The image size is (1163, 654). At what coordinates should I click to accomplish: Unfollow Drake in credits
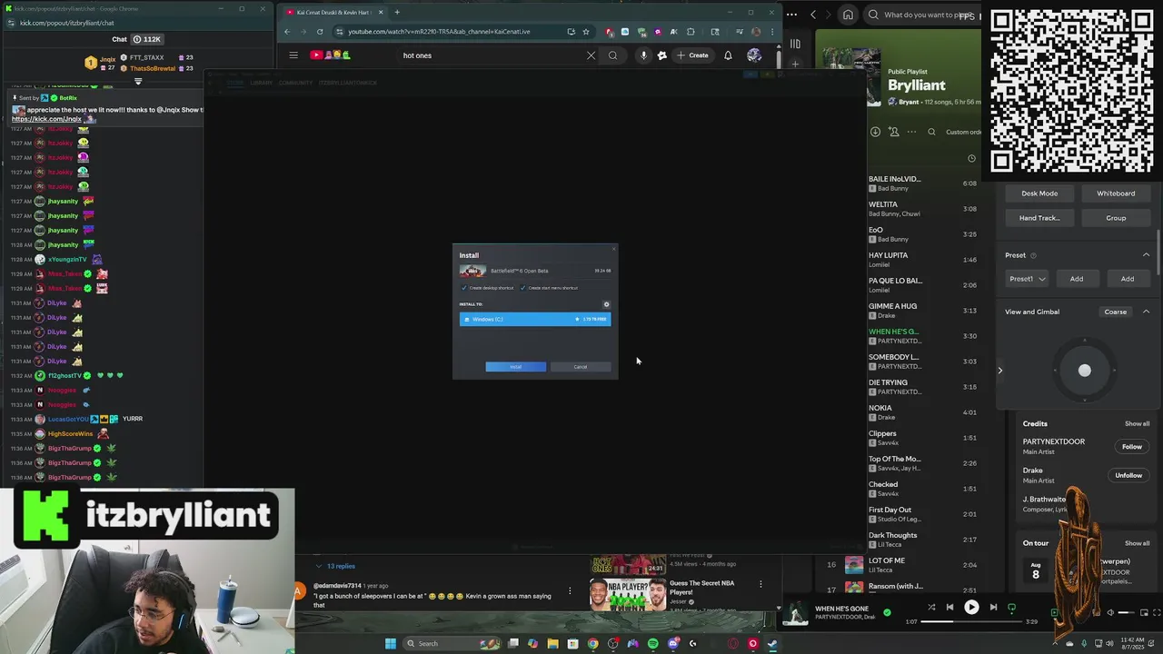[x=1128, y=475]
